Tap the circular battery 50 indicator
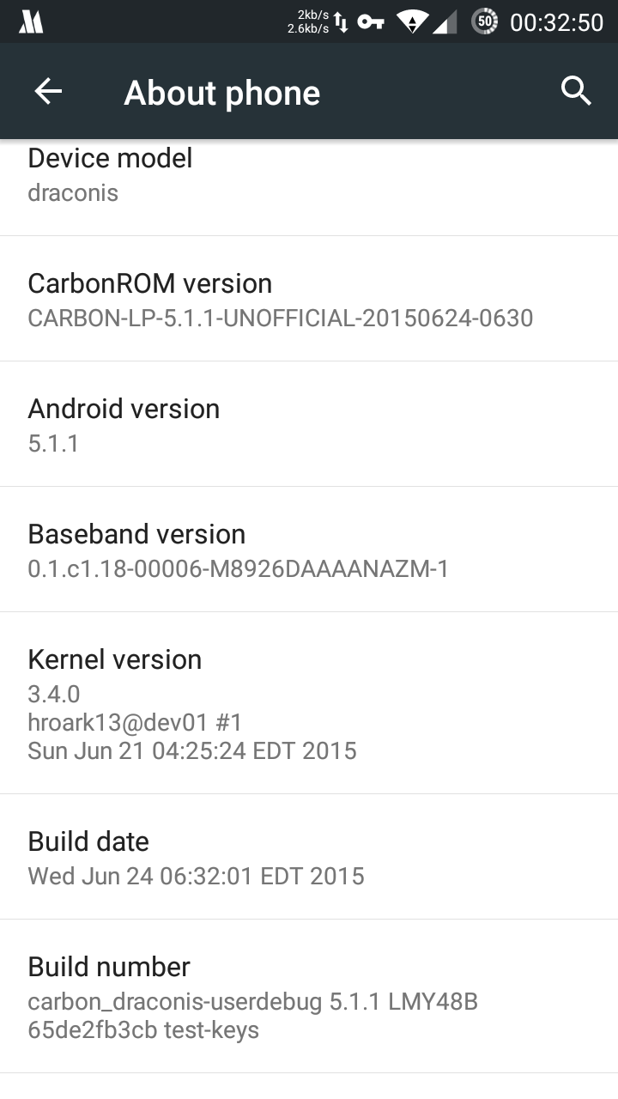The height and width of the screenshot is (1099, 618). tap(485, 21)
